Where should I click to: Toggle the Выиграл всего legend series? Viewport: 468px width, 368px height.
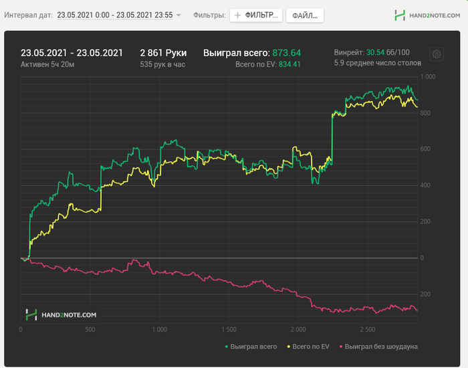tap(251, 347)
